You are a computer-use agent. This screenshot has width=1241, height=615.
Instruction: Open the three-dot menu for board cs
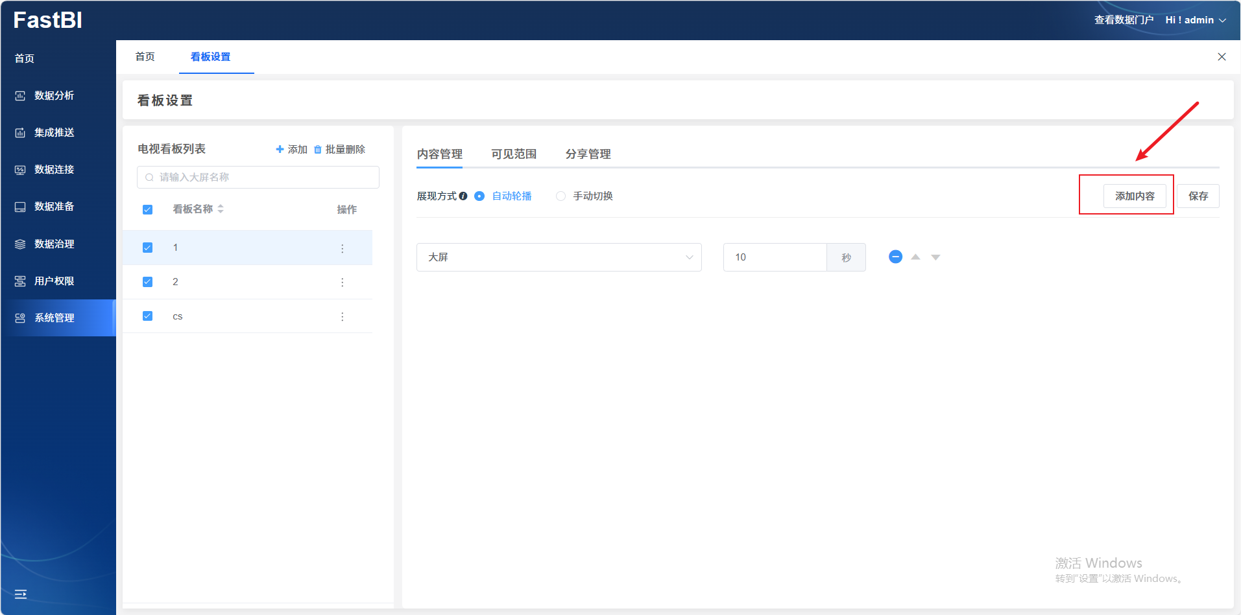pos(343,317)
